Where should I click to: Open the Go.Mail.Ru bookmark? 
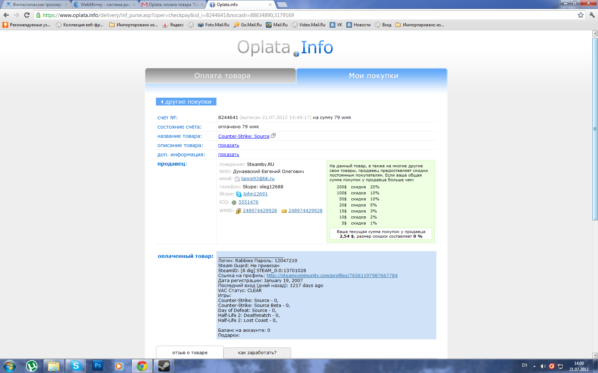pos(247,25)
